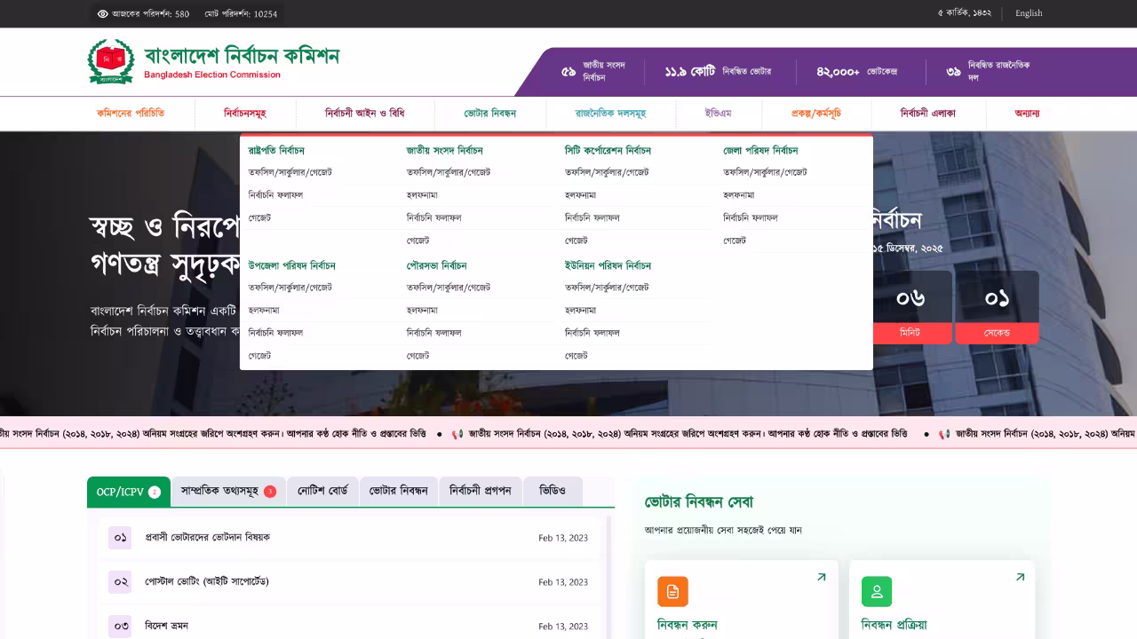The width and height of the screenshot is (1137, 639).
Task: Open নির্বাচনি ফলাফল under জাতীয় সংসদ নির্বাচন
Action: [x=434, y=217]
